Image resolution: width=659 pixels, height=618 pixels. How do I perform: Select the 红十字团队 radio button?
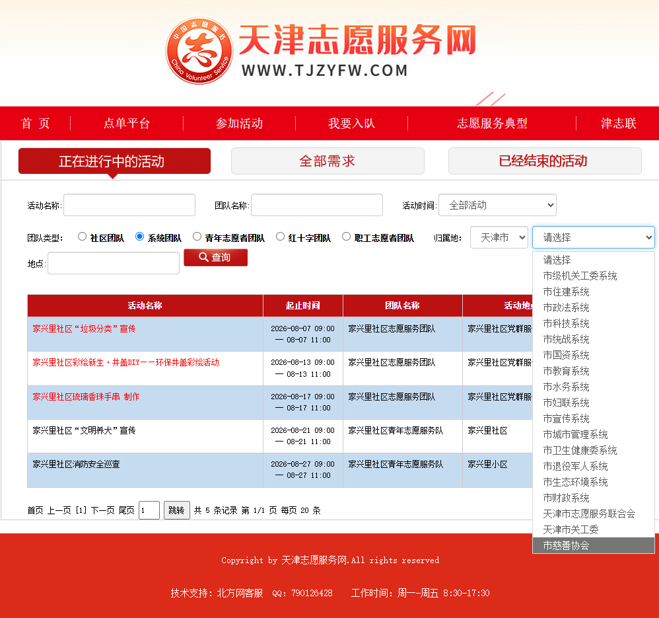click(x=281, y=237)
